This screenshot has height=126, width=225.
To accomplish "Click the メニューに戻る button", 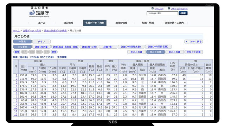I will pyautogui.click(x=194, y=42).
